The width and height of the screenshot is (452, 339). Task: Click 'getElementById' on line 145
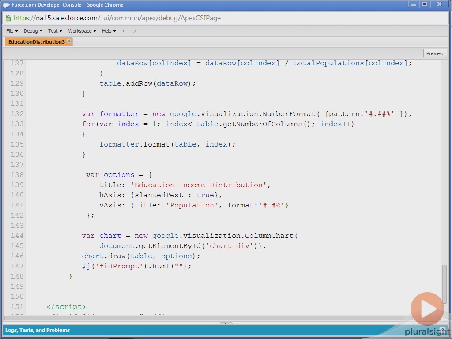[170, 246]
